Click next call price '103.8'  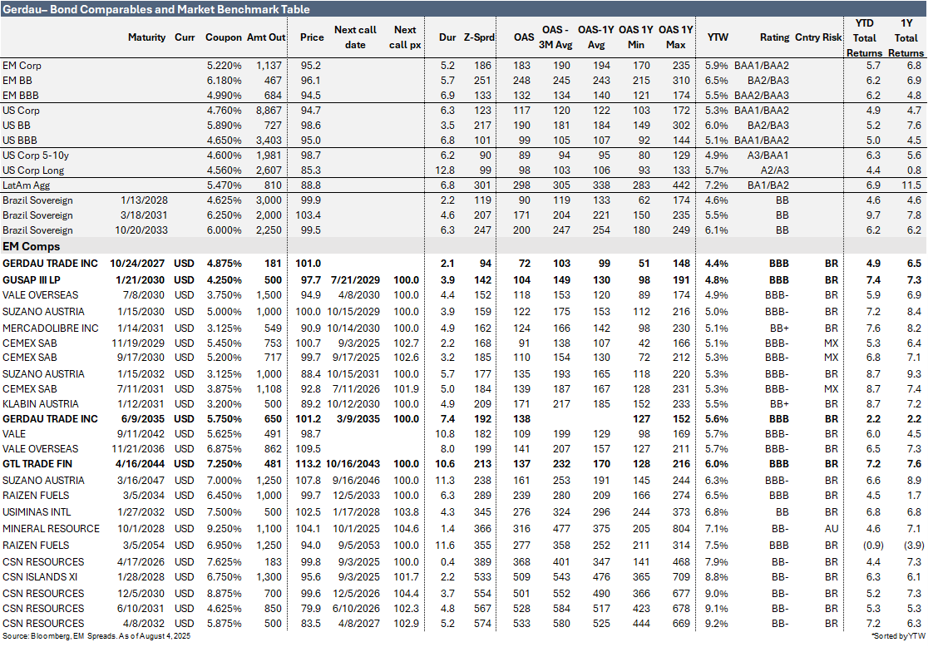406,512
